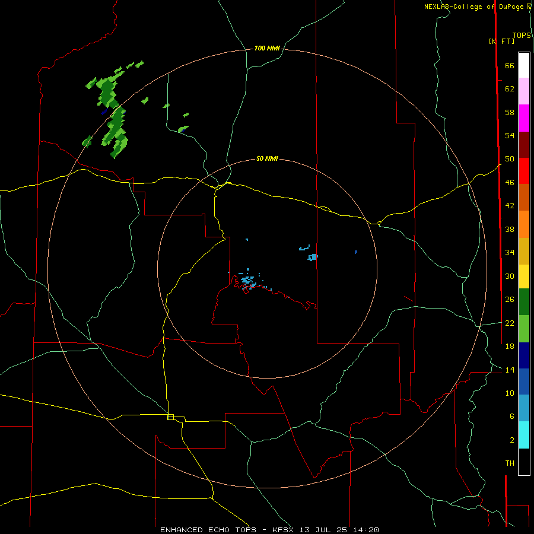Image resolution: width=534 pixels, height=534 pixels.
Task: Click the magenta legend swatch
Action: pos(524,118)
